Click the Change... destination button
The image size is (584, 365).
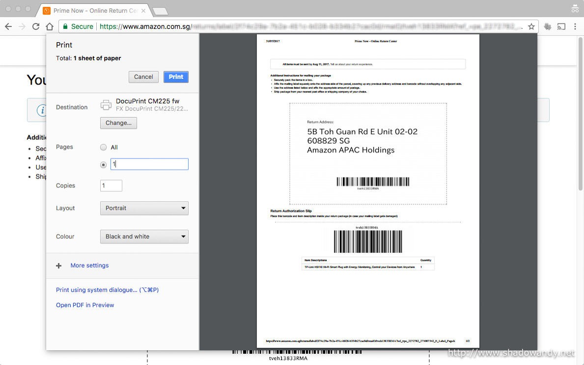(x=118, y=123)
